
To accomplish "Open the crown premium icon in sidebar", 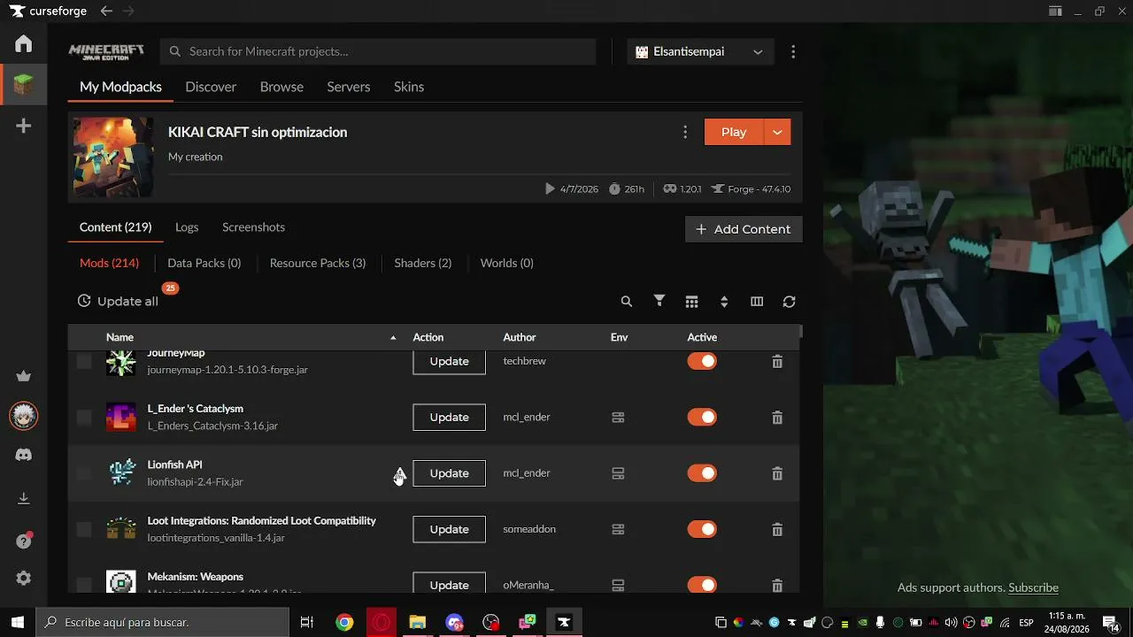I will click(24, 376).
